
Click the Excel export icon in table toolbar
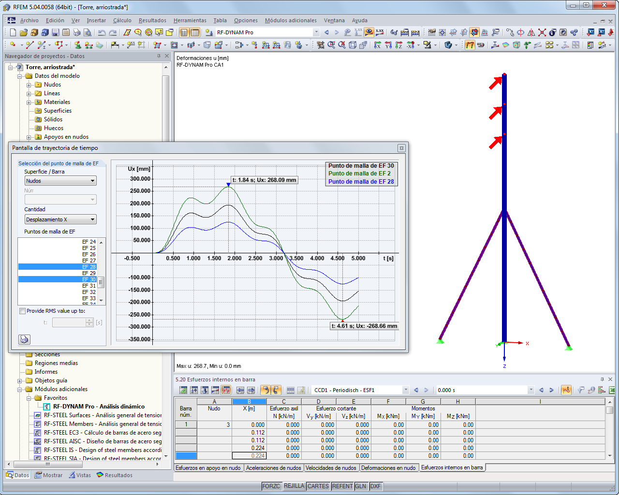612,390
